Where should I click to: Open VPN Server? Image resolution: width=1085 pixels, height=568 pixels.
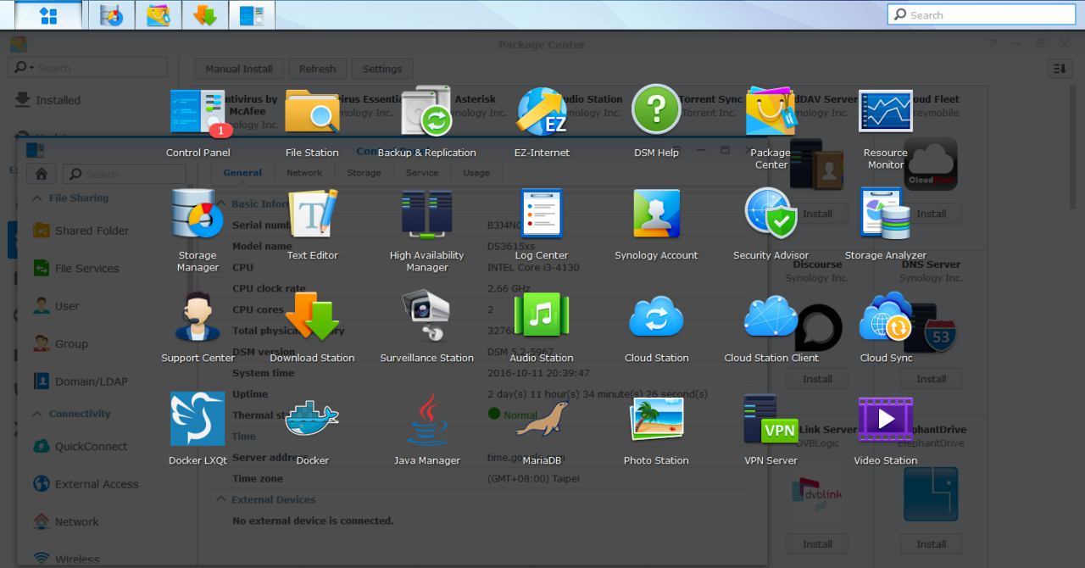[x=771, y=419]
